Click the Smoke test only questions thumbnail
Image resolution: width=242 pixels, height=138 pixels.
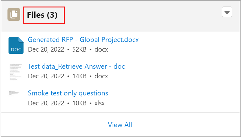click(x=14, y=93)
